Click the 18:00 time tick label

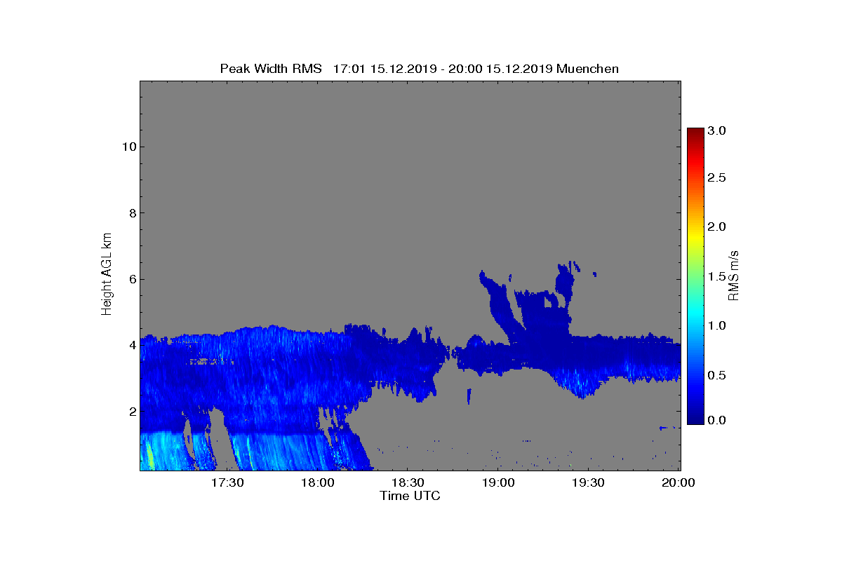tap(317, 482)
